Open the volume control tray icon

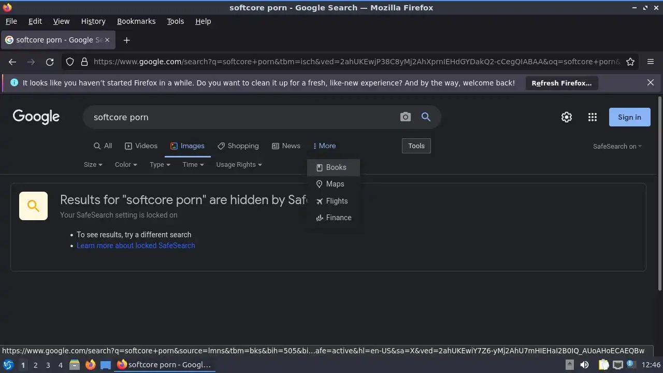(584, 365)
